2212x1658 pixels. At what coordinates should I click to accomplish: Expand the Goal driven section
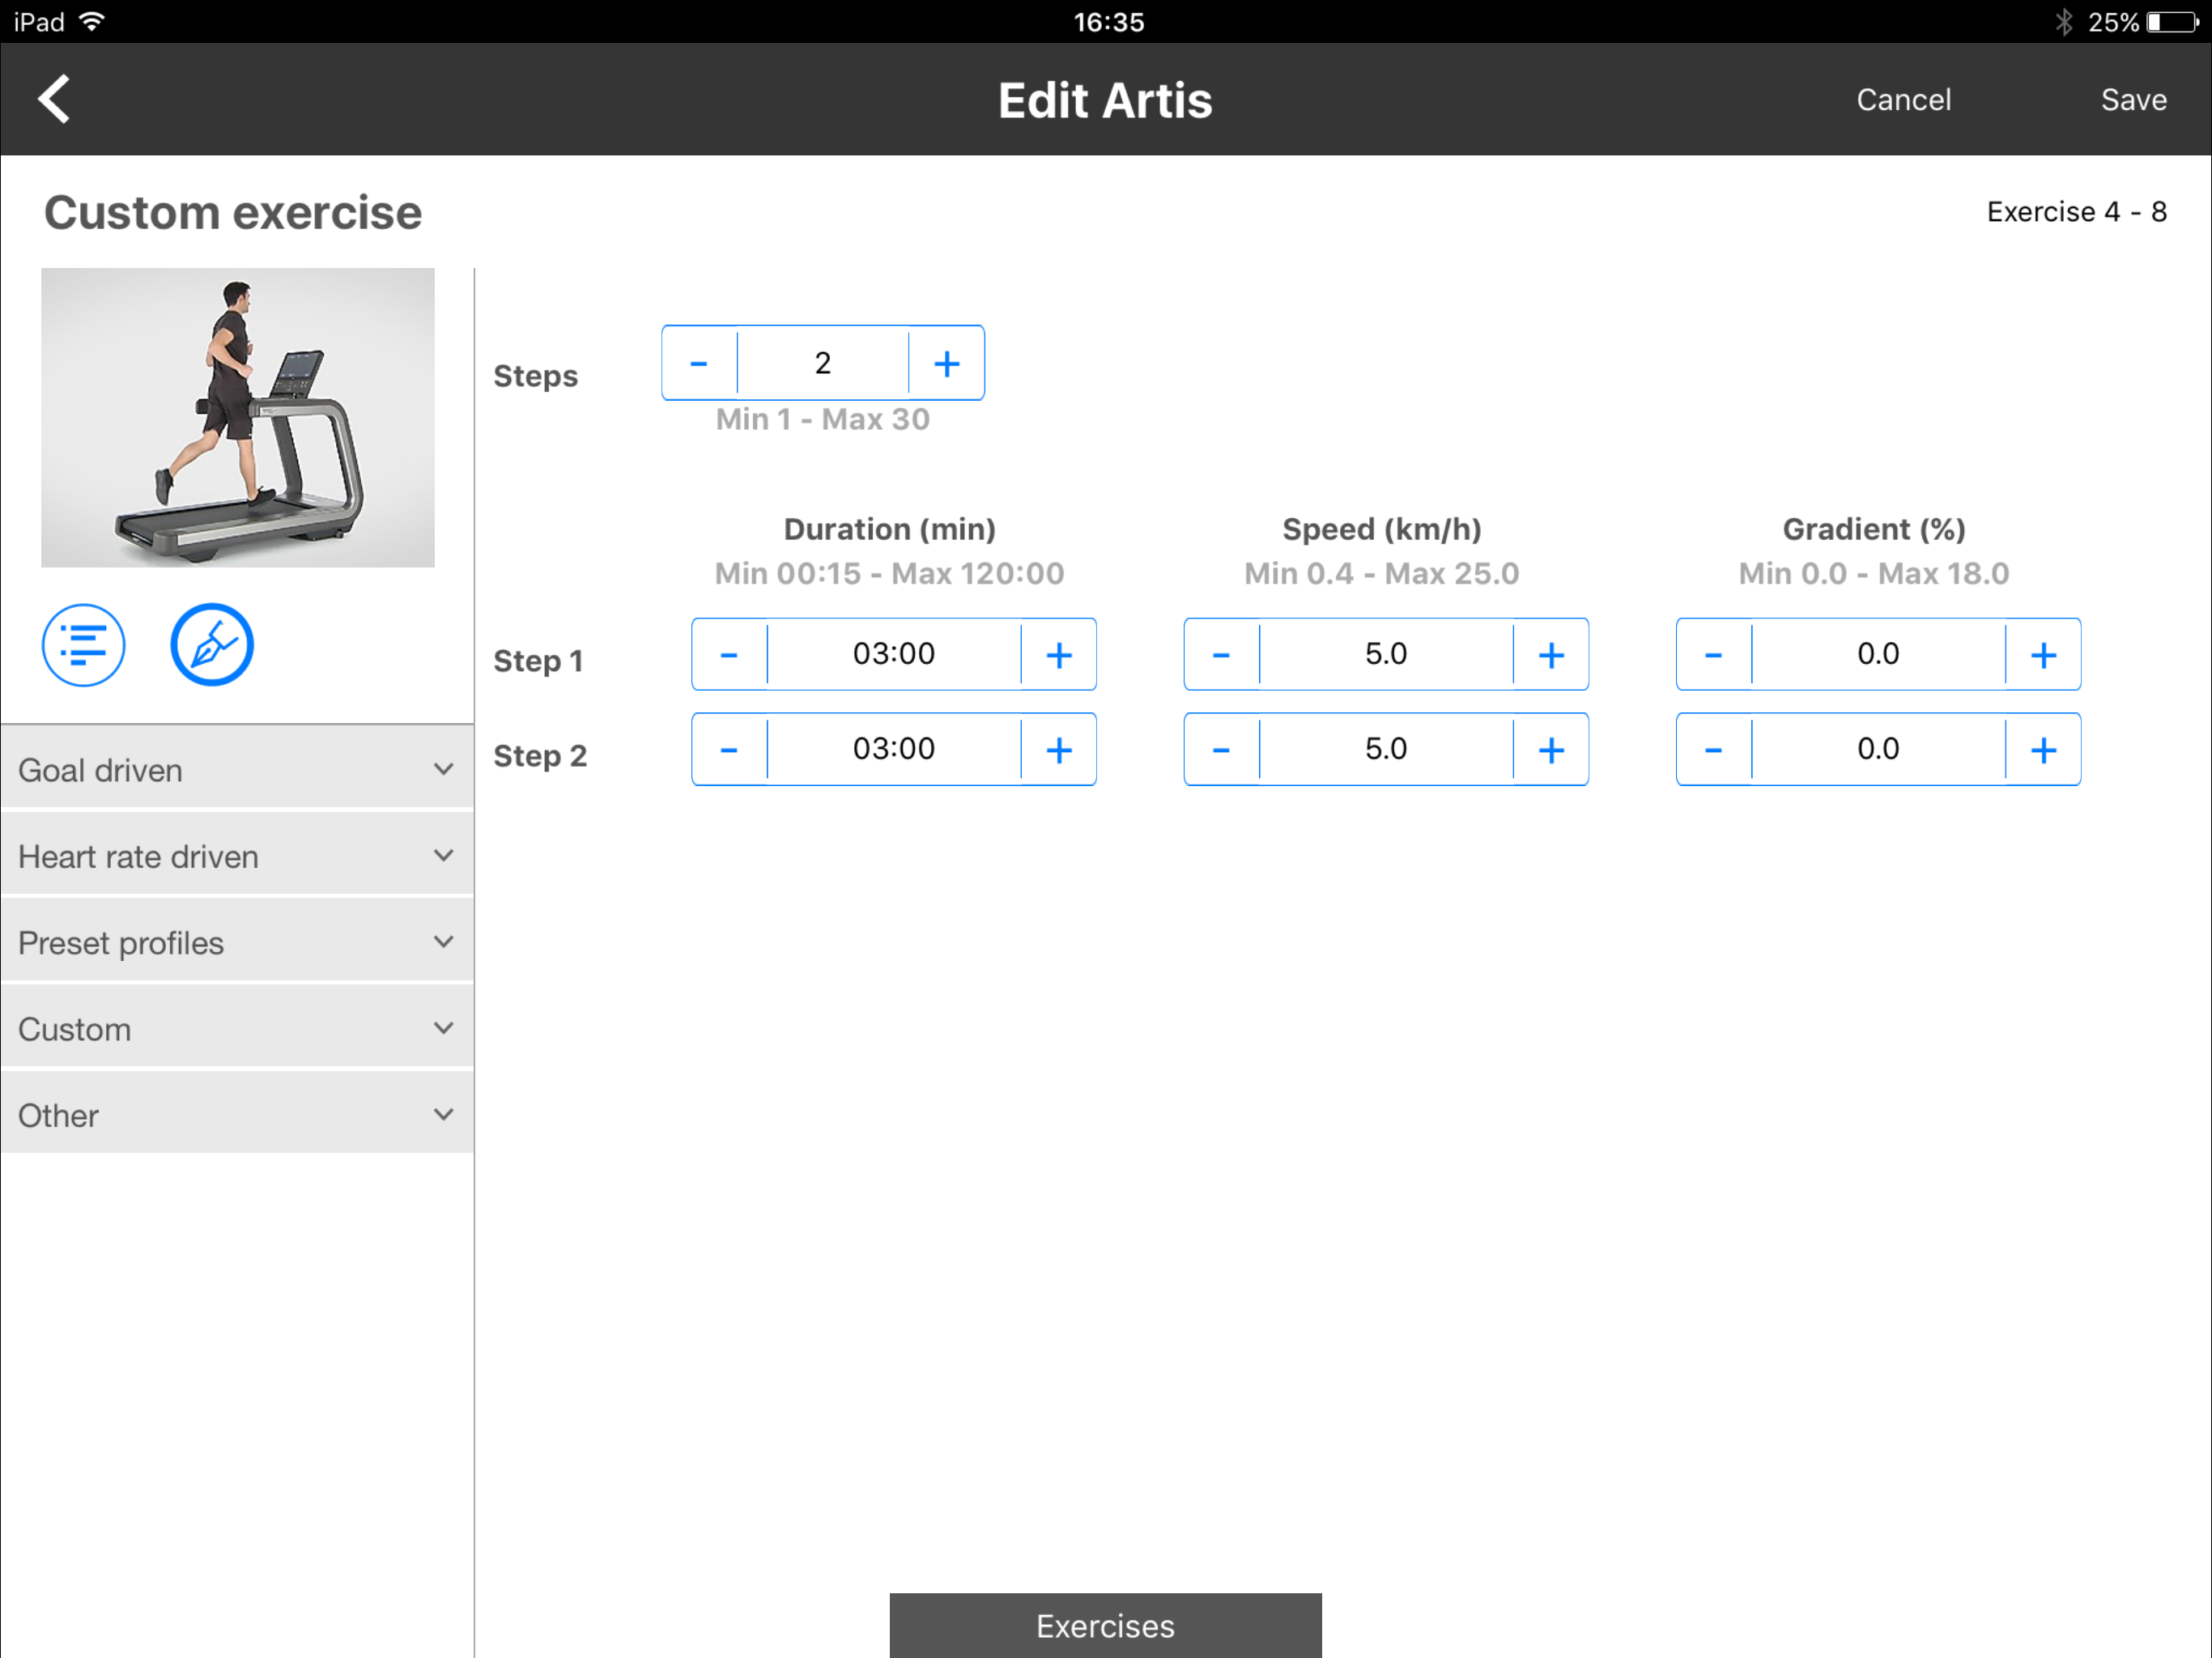[x=237, y=770]
